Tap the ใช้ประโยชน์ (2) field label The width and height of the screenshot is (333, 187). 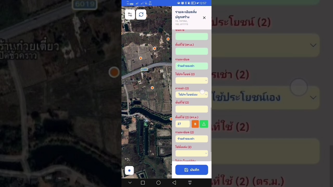point(185,74)
